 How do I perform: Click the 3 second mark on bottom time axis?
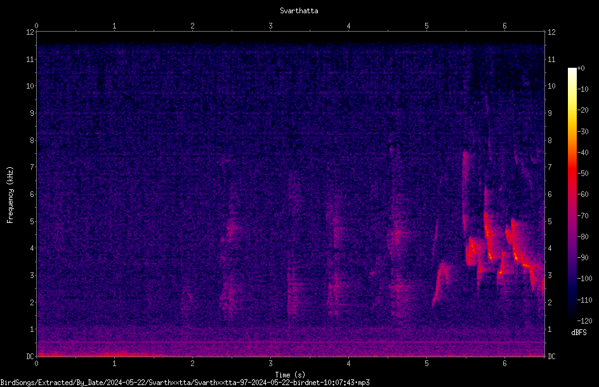click(x=270, y=364)
